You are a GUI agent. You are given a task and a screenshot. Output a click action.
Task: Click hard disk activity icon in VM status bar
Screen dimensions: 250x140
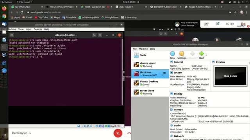(79, 126)
